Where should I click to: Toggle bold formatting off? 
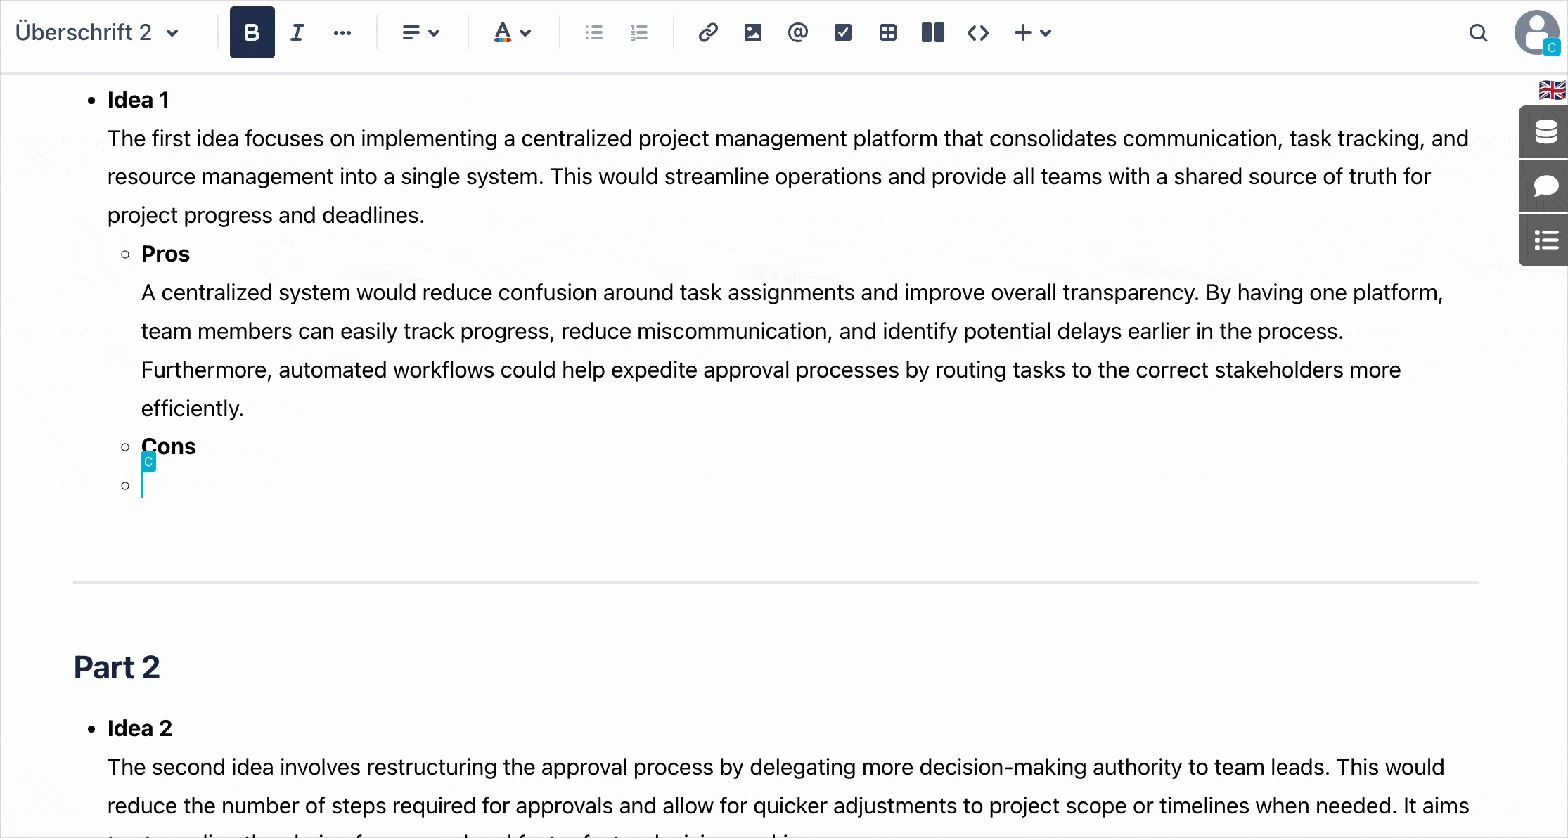[252, 32]
